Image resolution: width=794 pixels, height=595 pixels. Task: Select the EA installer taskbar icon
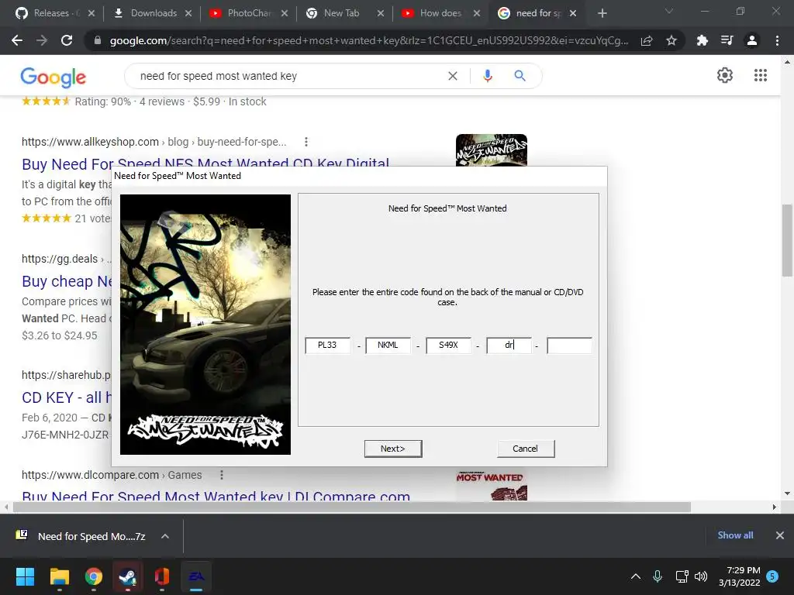196,576
